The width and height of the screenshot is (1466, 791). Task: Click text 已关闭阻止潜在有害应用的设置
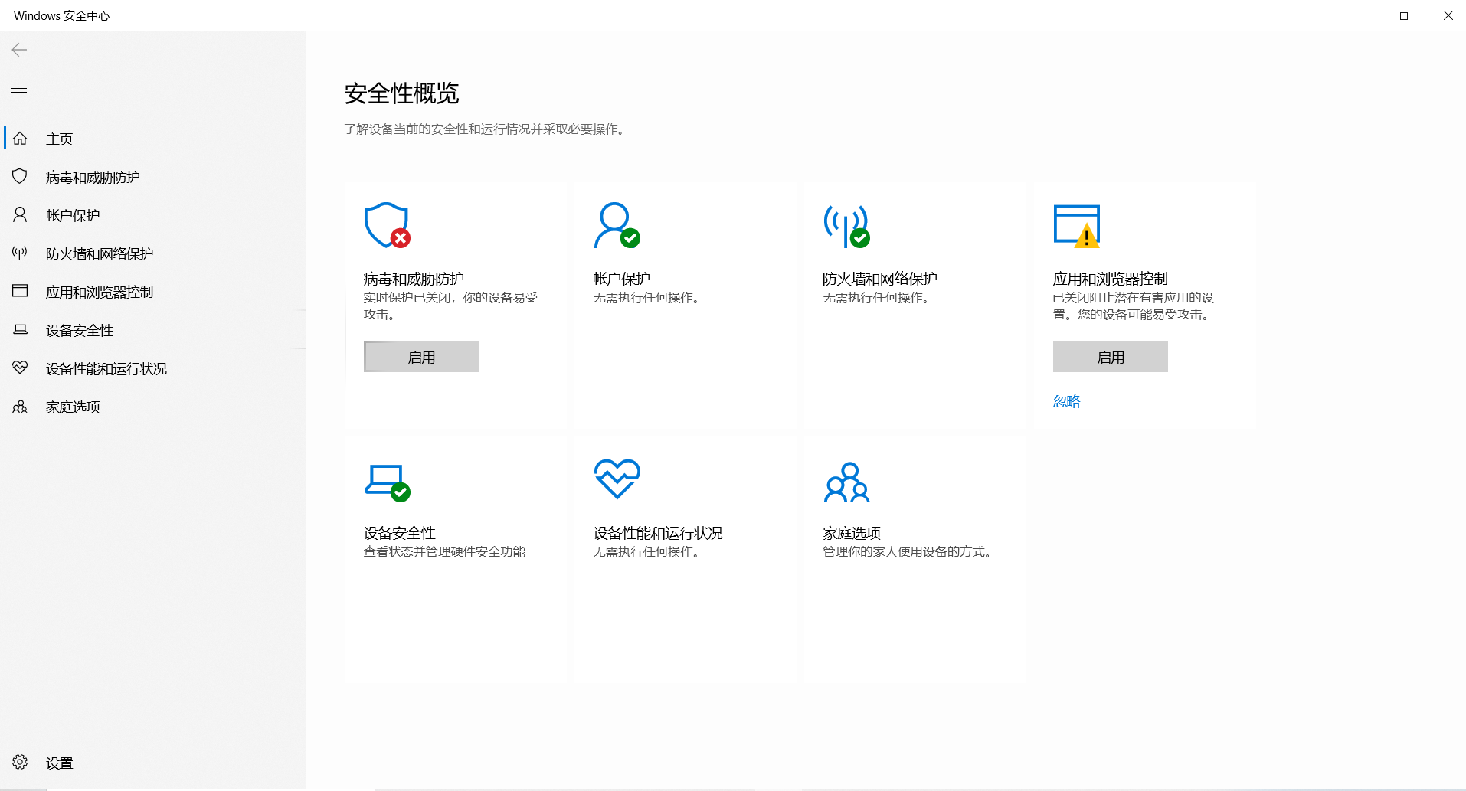(1134, 306)
